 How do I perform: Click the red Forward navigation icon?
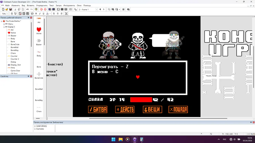(x=45, y=9)
